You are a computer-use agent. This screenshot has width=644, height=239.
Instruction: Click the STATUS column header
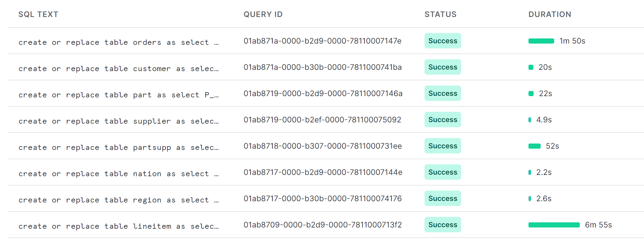click(440, 14)
